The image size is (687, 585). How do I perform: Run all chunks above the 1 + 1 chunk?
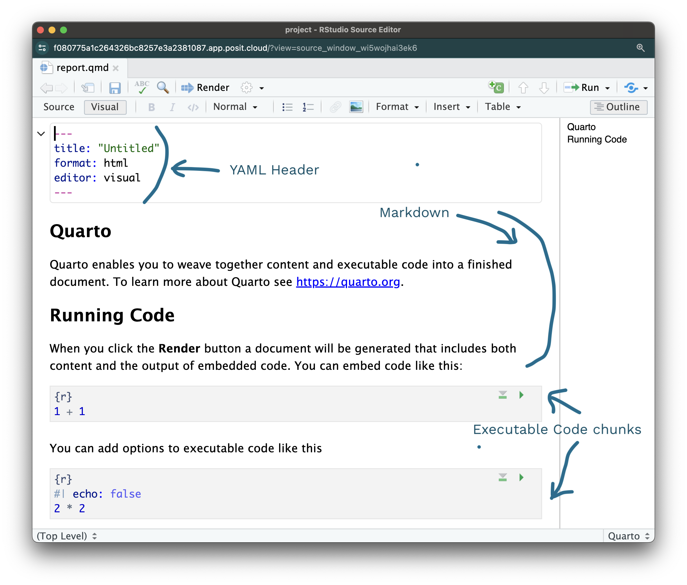coord(503,395)
